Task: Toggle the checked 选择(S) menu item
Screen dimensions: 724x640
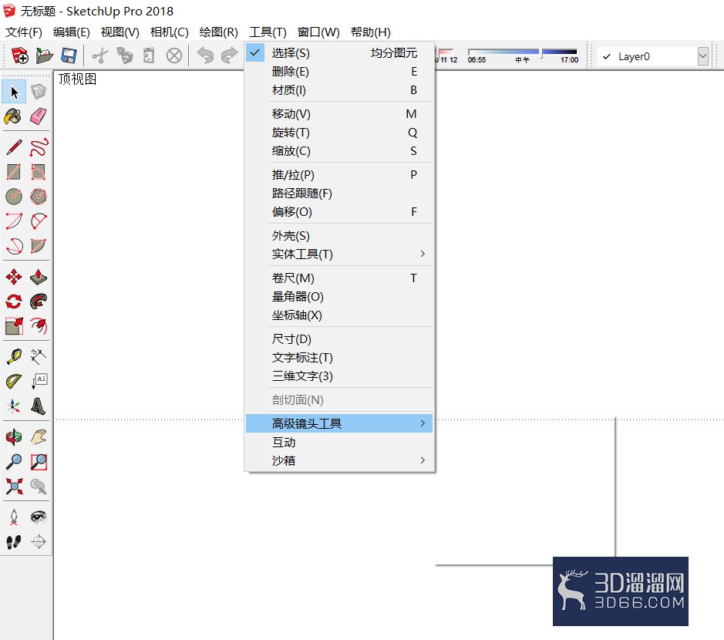Action: point(339,53)
